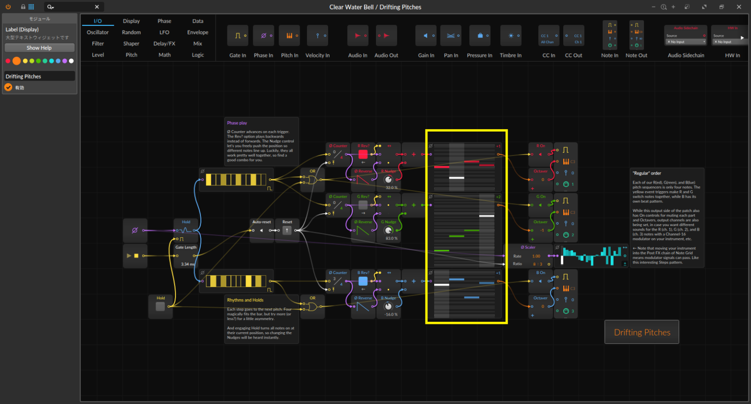Open the HW In source dropdown
This screenshot has width=751, height=404.
click(x=729, y=42)
